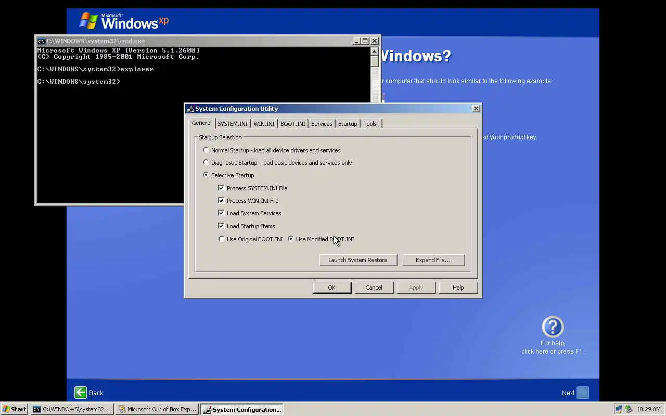Minimize the cmd.exe window
This screenshot has height=416, width=666.
[356, 41]
